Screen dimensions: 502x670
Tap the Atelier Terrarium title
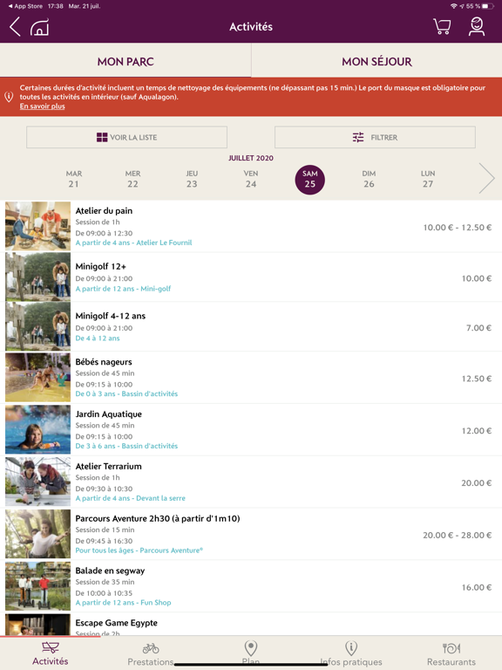click(108, 466)
